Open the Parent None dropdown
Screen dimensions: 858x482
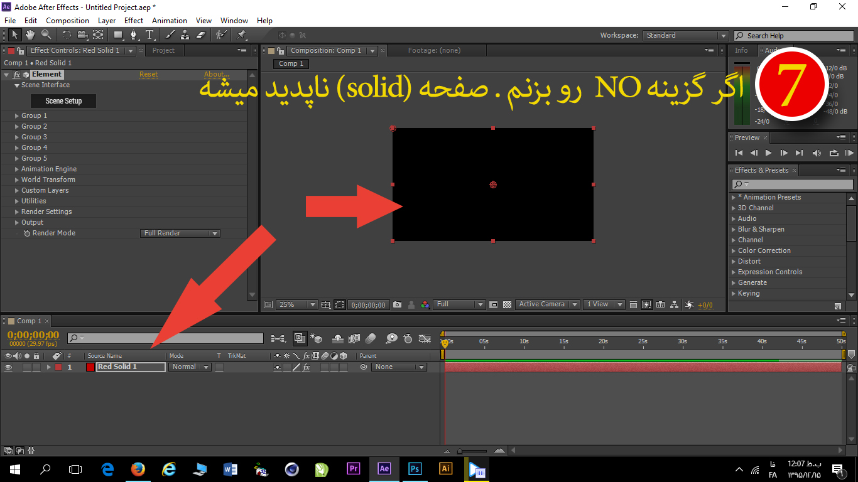(x=399, y=367)
